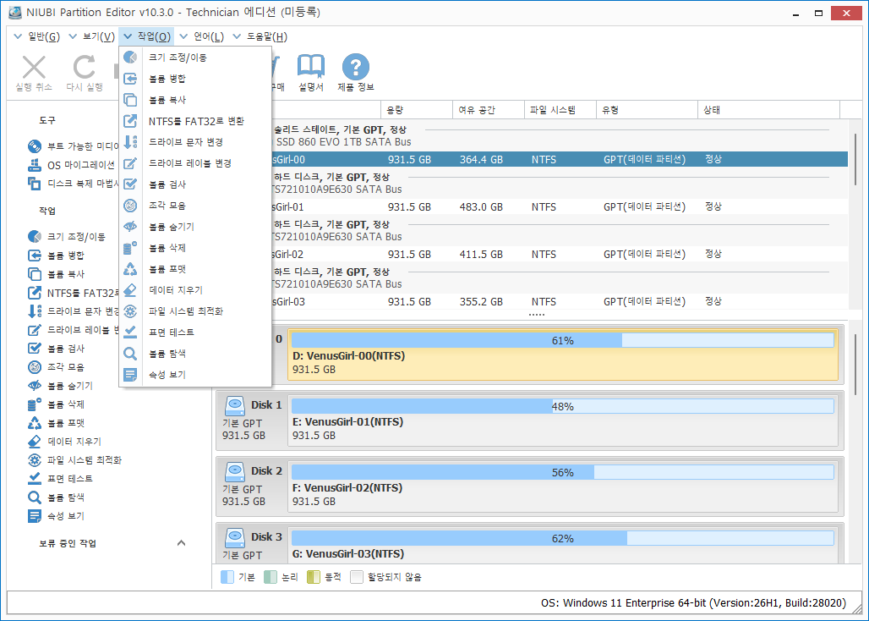869x621 pixels.
Task: Click the 논리 legend color swatch
Action: point(271,577)
